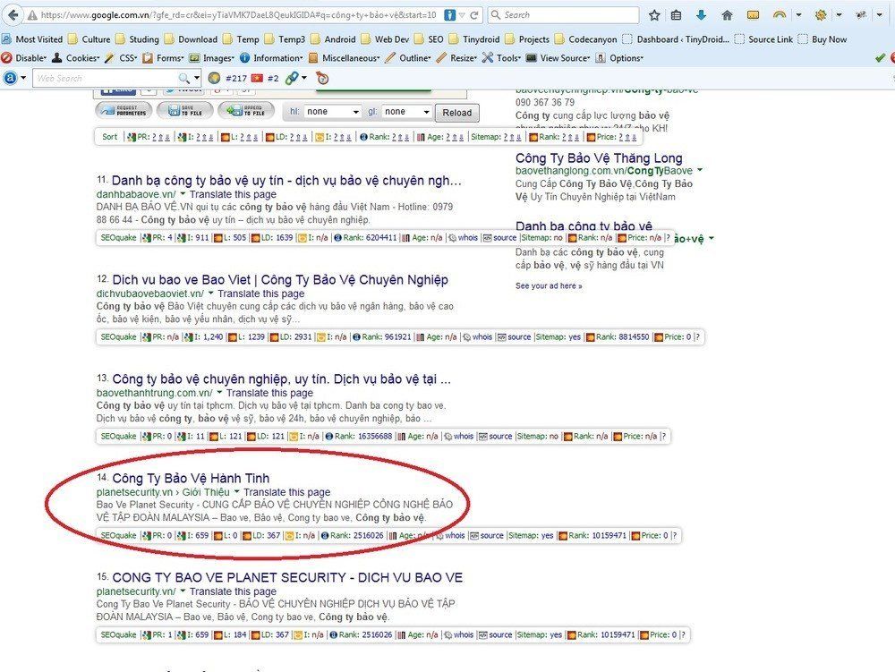Click the magnifier in the Web Search box
Image resolution: width=895 pixels, height=672 pixels.
(183, 78)
